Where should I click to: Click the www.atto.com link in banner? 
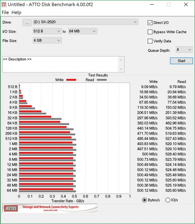point(50,210)
